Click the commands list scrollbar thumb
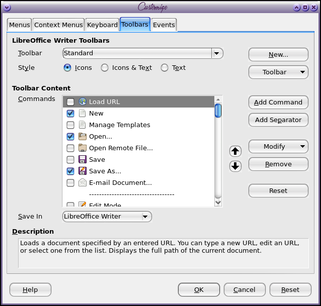 coord(218,111)
